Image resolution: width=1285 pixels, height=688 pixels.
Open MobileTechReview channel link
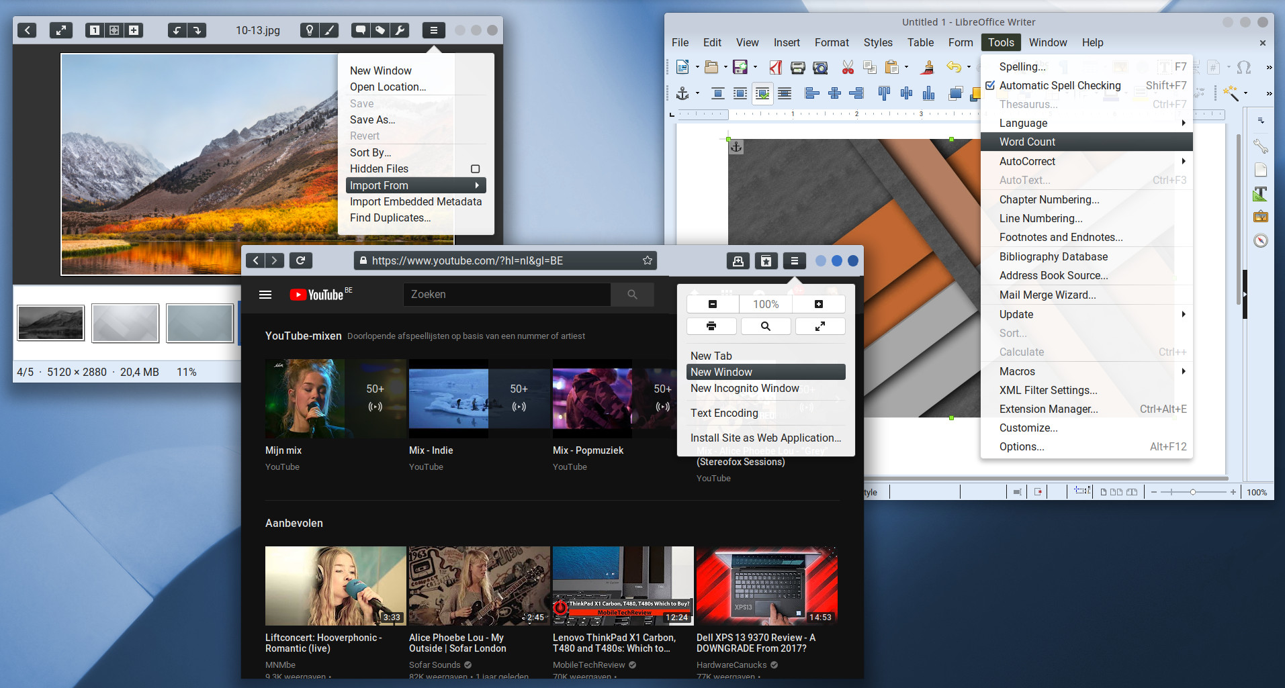tap(589, 665)
